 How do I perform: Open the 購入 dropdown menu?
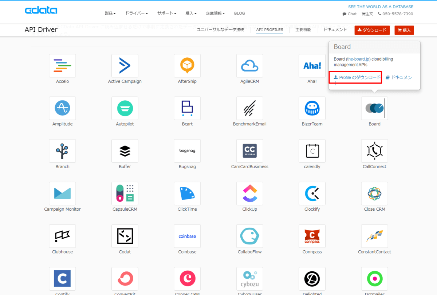[191, 13]
